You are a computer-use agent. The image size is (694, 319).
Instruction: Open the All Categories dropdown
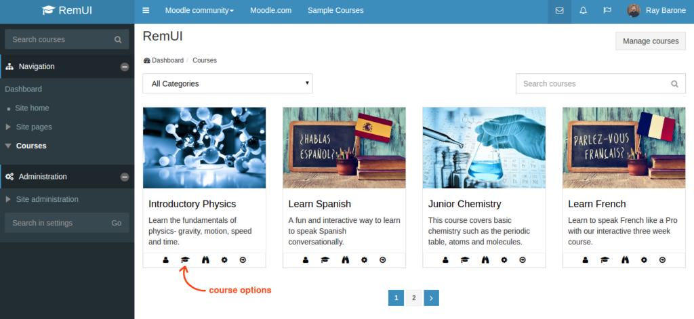227,84
